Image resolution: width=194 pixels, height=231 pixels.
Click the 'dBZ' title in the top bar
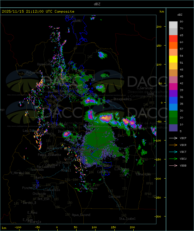pyautogui.click(x=97, y=4)
